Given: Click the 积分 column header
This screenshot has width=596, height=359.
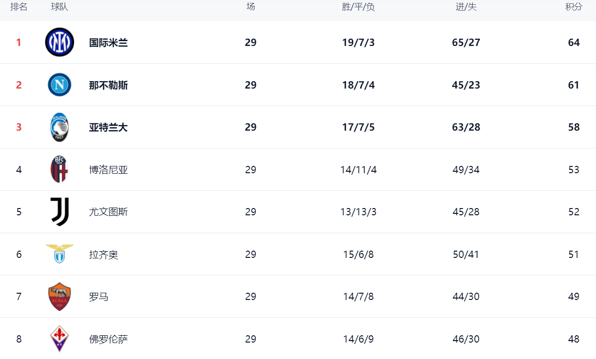Looking at the screenshot, I should pyautogui.click(x=574, y=7).
